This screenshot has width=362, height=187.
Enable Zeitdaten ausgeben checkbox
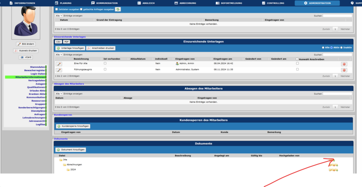(57, 9)
